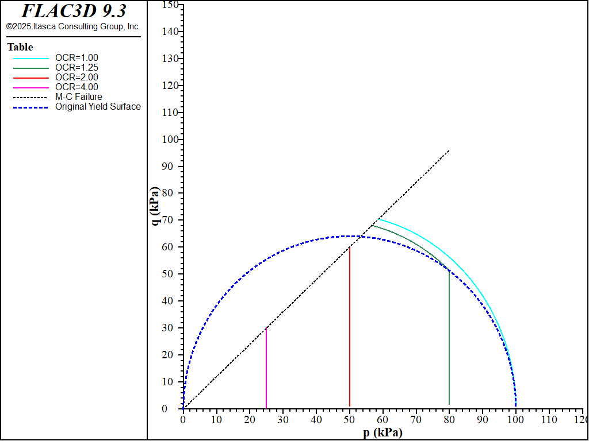Image resolution: width=589 pixels, height=441 pixels.
Task: Click the p (kPa) horizontal axis title
Action: coord(383,432)
